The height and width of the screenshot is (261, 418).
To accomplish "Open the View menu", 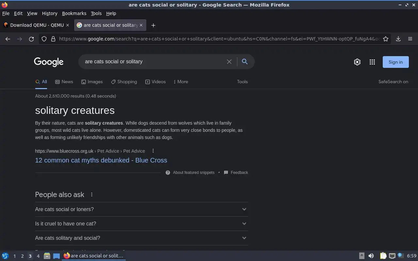I will tap(32, 13).
